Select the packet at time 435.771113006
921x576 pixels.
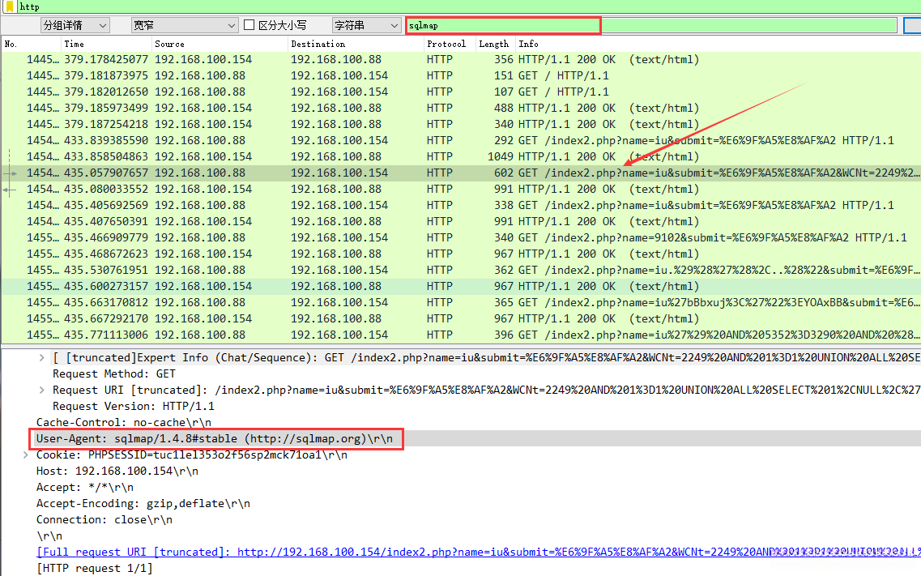coord(461,335)
